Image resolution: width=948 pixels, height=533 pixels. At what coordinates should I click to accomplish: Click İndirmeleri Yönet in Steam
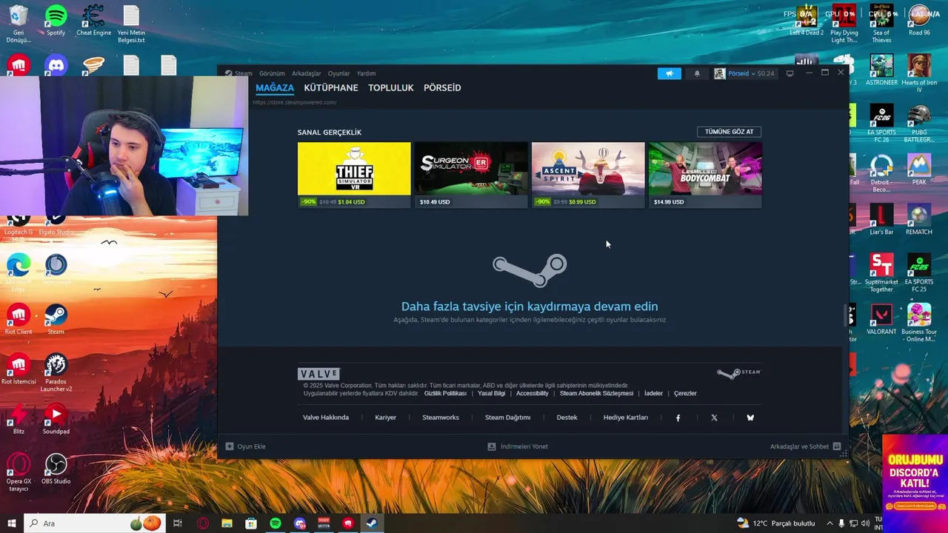pyautogui.click(x=518, y=446)
